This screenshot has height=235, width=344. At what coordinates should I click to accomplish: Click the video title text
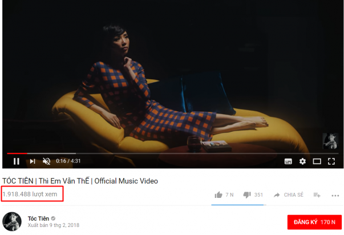[80, 181]
